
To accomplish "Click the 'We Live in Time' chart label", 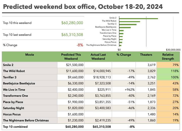I will tap(109, 30).
